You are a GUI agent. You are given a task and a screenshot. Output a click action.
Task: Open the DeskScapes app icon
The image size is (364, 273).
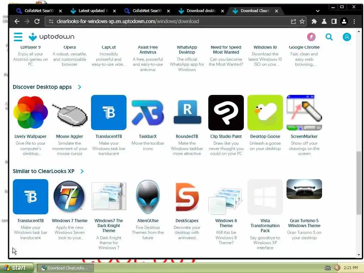coord(187,197)
